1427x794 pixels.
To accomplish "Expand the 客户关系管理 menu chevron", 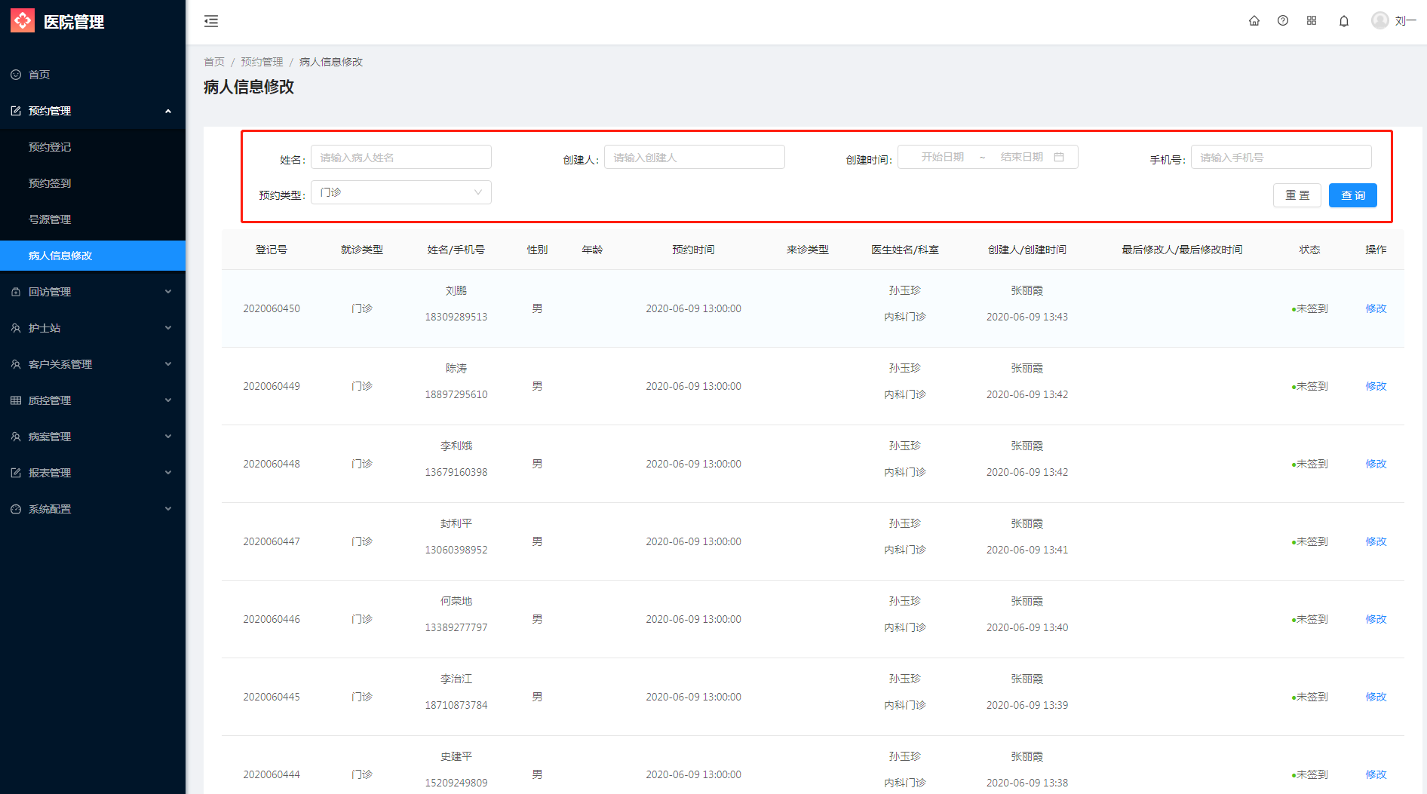I will point(168,364).
